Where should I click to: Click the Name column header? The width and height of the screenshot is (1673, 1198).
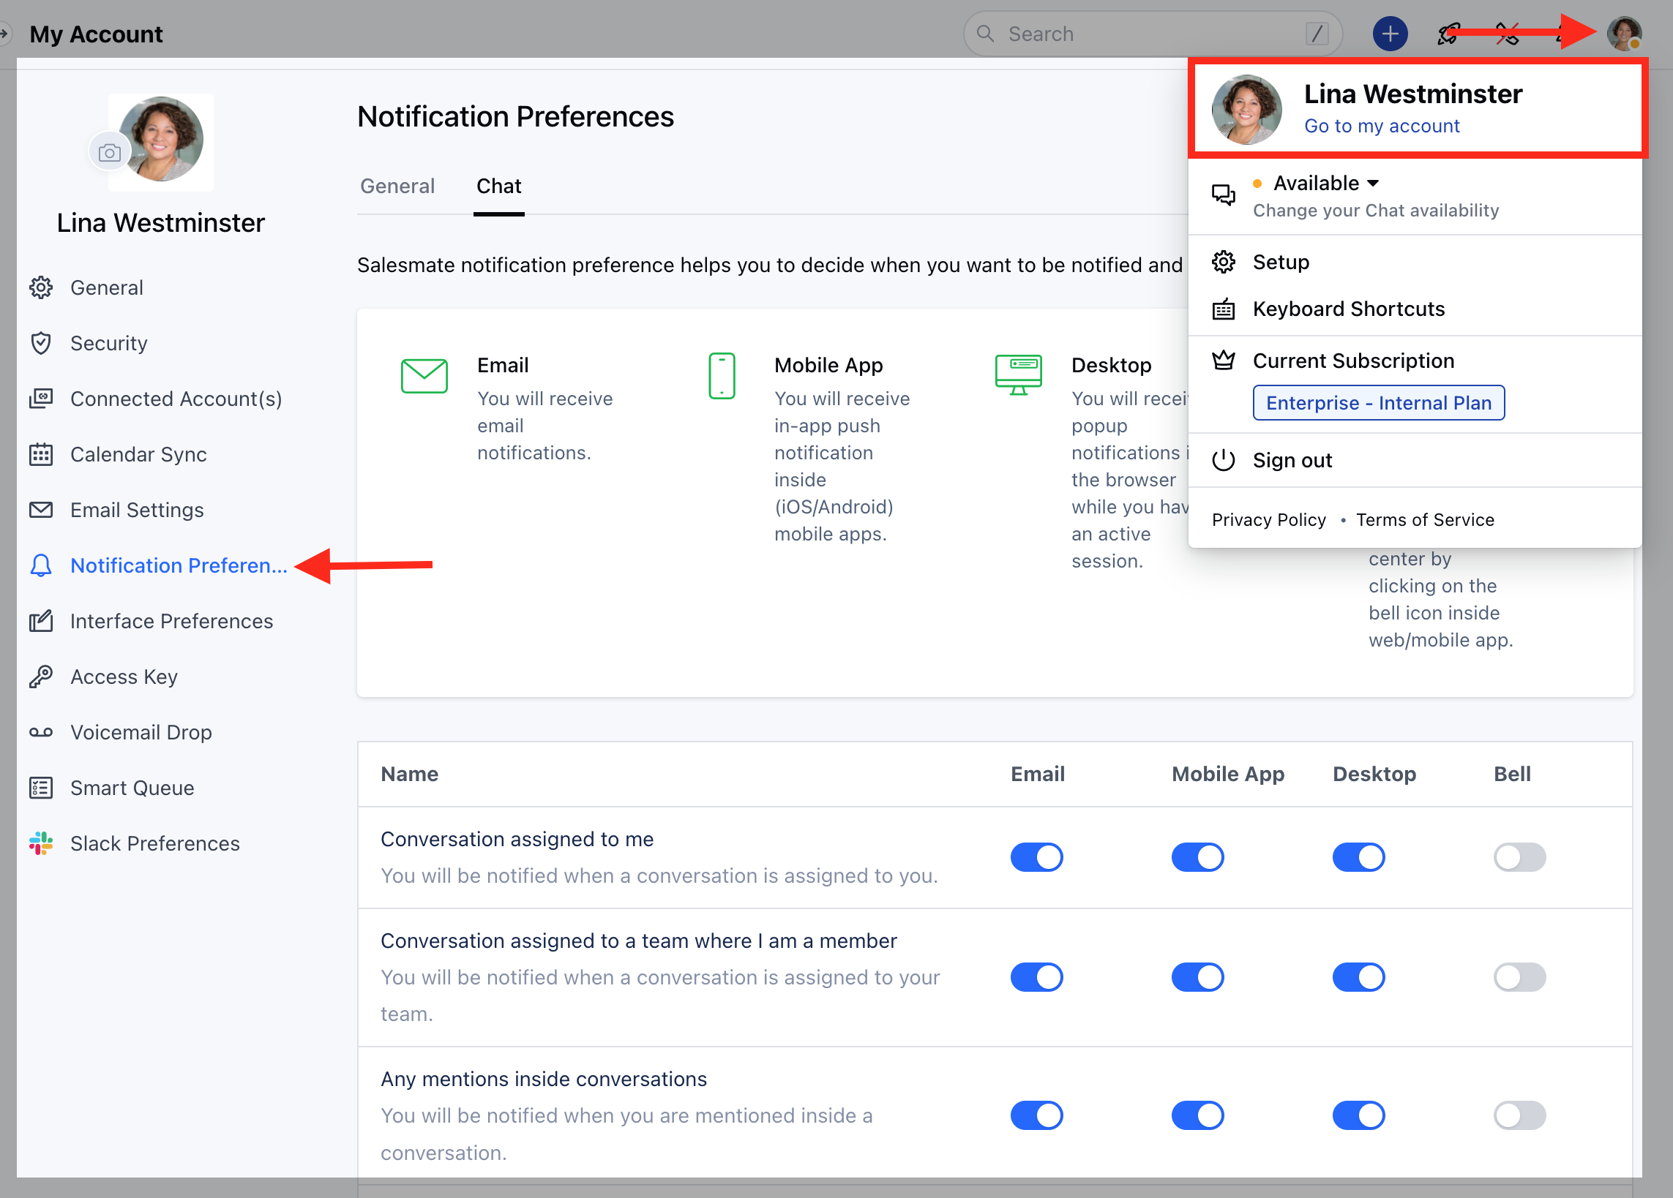click(x=409, y=774)
